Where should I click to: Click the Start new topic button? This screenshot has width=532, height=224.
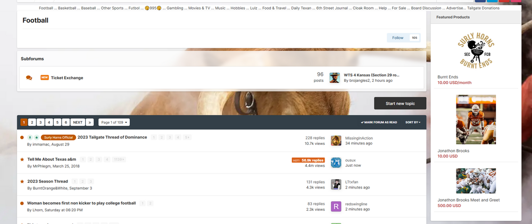[x=400, y=104]
